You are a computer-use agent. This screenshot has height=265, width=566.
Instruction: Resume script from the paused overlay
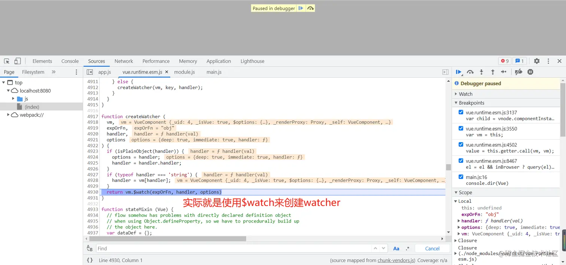pyautogui.click(x=301, y=8)
